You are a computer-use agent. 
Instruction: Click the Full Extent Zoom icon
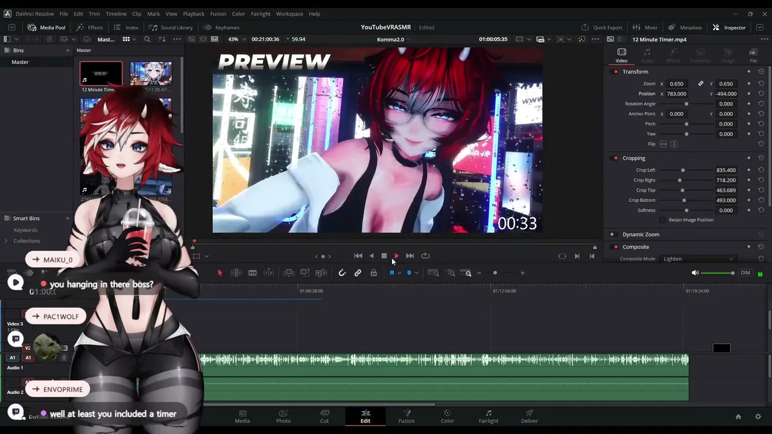(433, 273)
